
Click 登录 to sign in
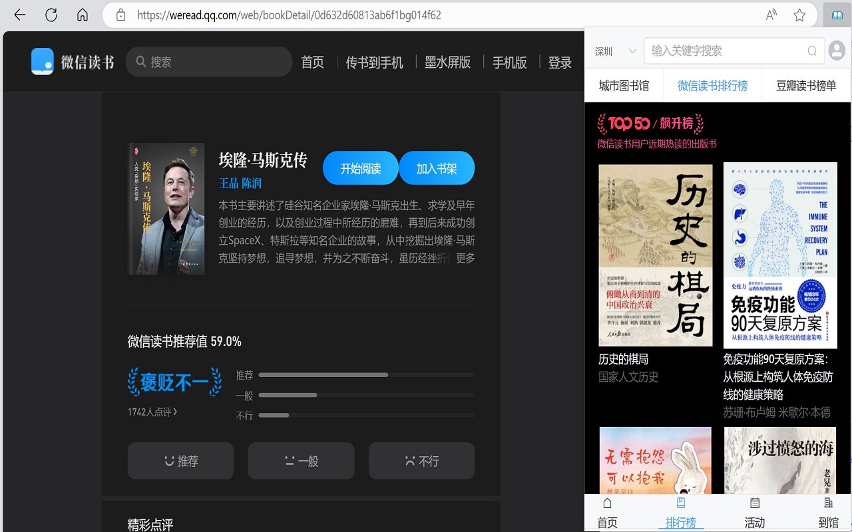click(x=560, y=62)
